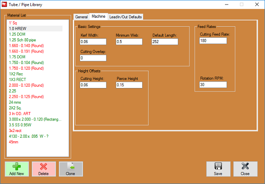This screenshot has width=265, height=184.
Task: Click the Cutting Overlap field
Action: (x=93, y=58)
